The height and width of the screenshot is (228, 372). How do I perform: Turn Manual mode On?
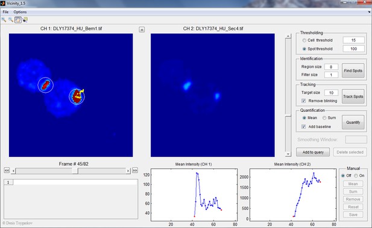coord(356,176)
